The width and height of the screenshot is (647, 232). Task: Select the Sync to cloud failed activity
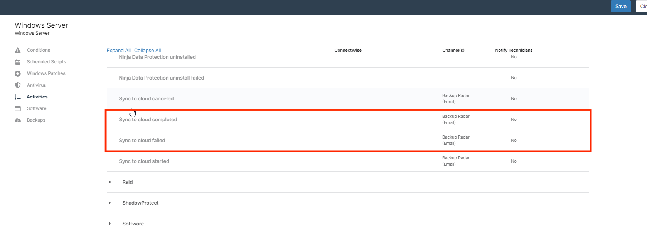[x=142, y=141]
